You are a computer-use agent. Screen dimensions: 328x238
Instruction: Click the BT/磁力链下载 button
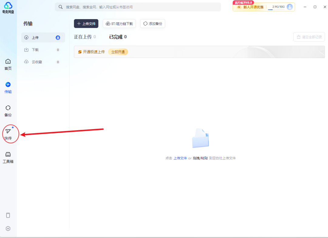(x=119, y=24)
